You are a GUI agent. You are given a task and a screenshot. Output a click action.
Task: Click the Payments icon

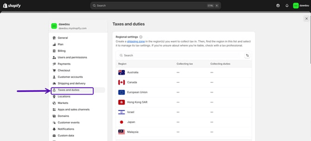click(x=54, y=64)
